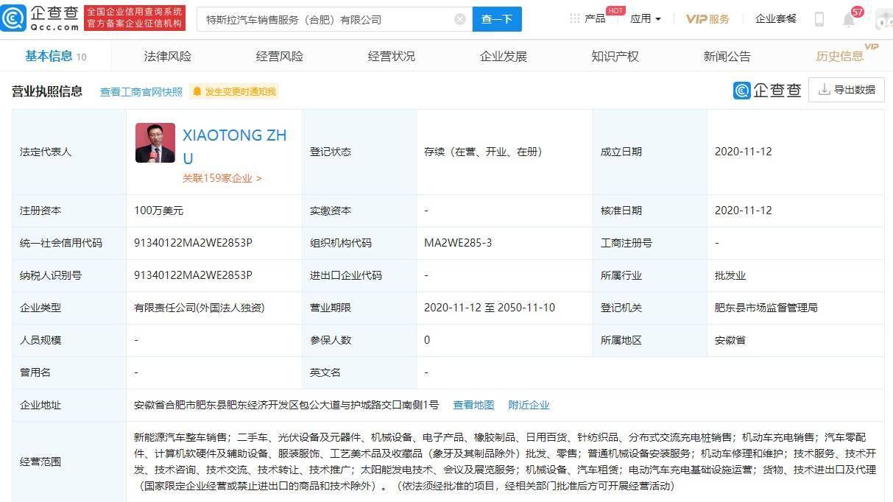Switch to the 新闻公告 tab
The height and width of the screenshot is (502, 893).
(x=727, y=56)
